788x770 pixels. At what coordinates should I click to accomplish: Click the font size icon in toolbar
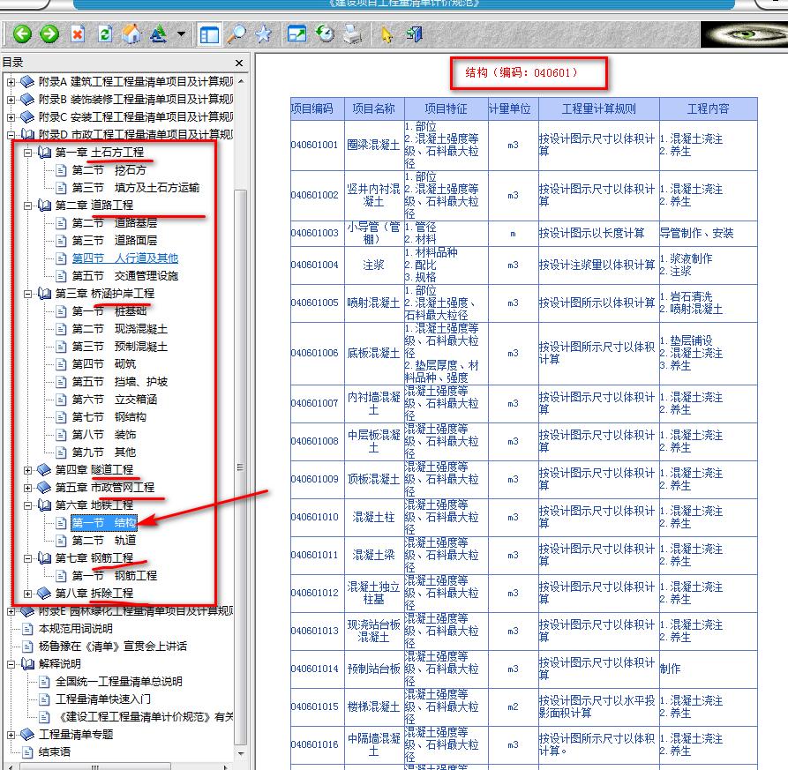pyautogui.click(x=158, y=34)
